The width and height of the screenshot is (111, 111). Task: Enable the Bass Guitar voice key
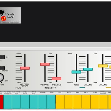coord(25,102)
